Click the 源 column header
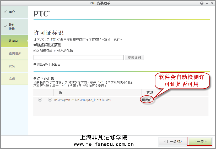The width and height of the screenshot is (216, 149). click(97, 93)
